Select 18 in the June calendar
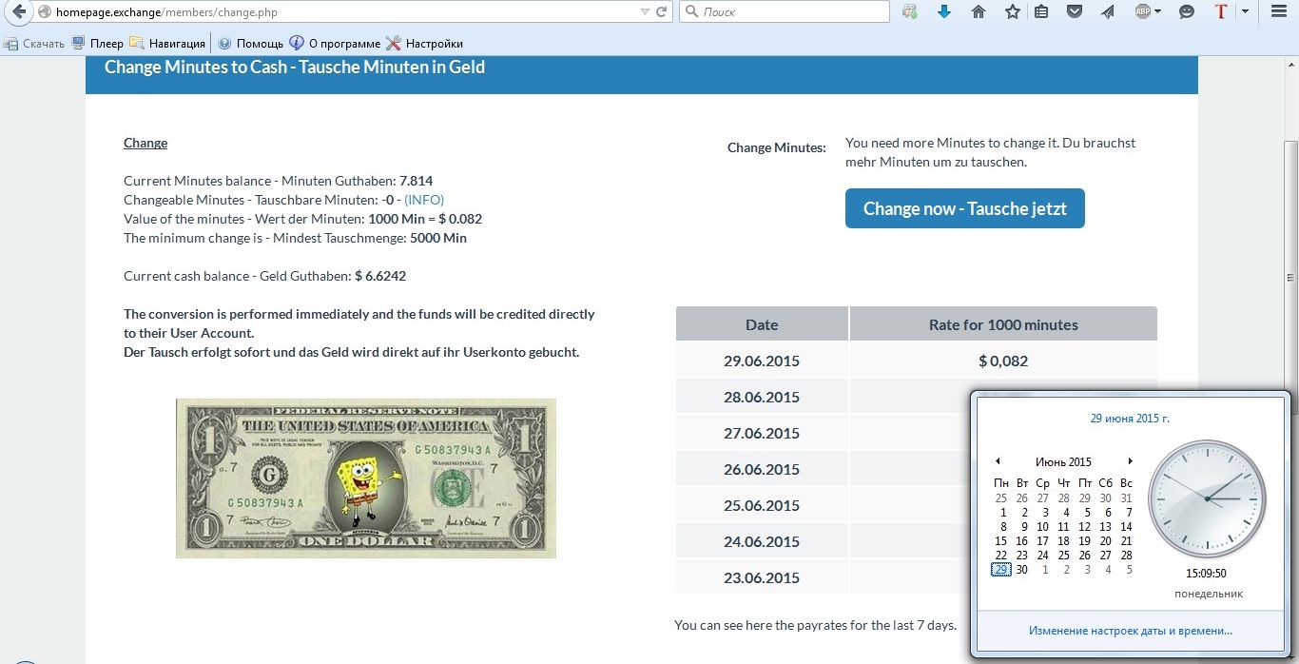Screen dimensions: 1299x664 tap(1064, 541)
